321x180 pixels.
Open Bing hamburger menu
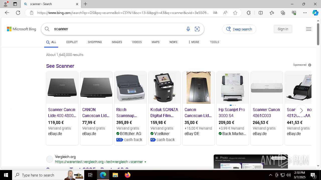click(309, 29)
